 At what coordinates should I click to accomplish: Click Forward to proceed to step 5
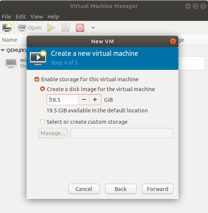[x=158, y=189]
